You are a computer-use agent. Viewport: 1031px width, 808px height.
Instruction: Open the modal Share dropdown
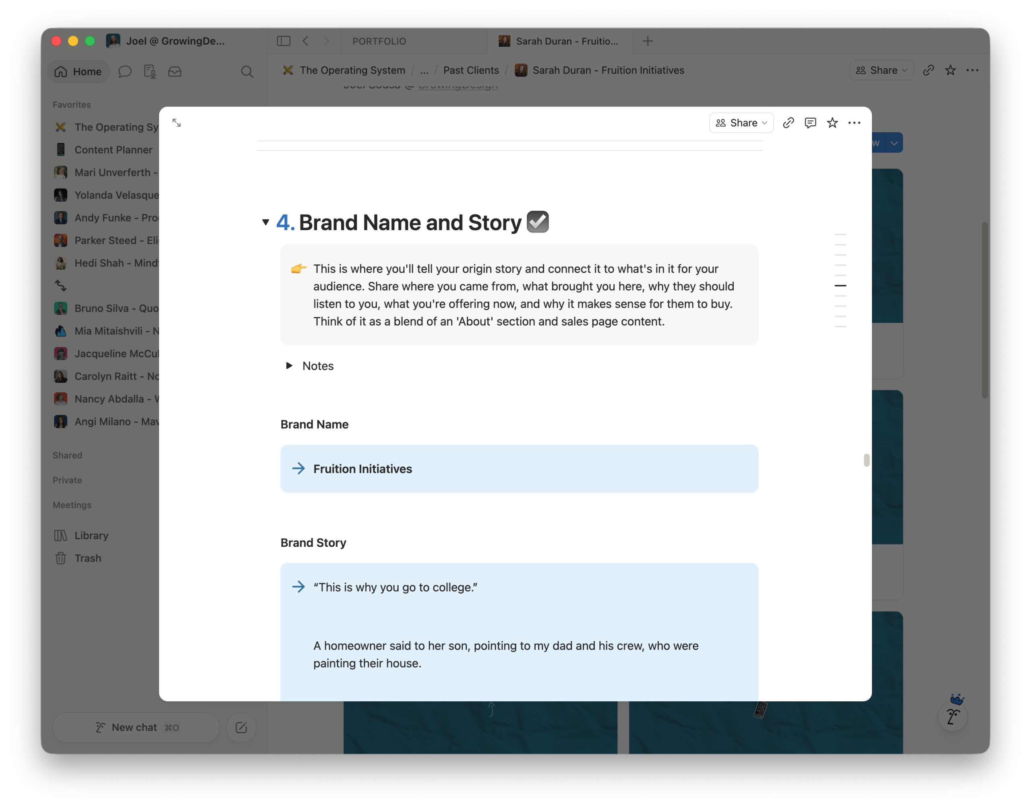[x=741, y=123]
